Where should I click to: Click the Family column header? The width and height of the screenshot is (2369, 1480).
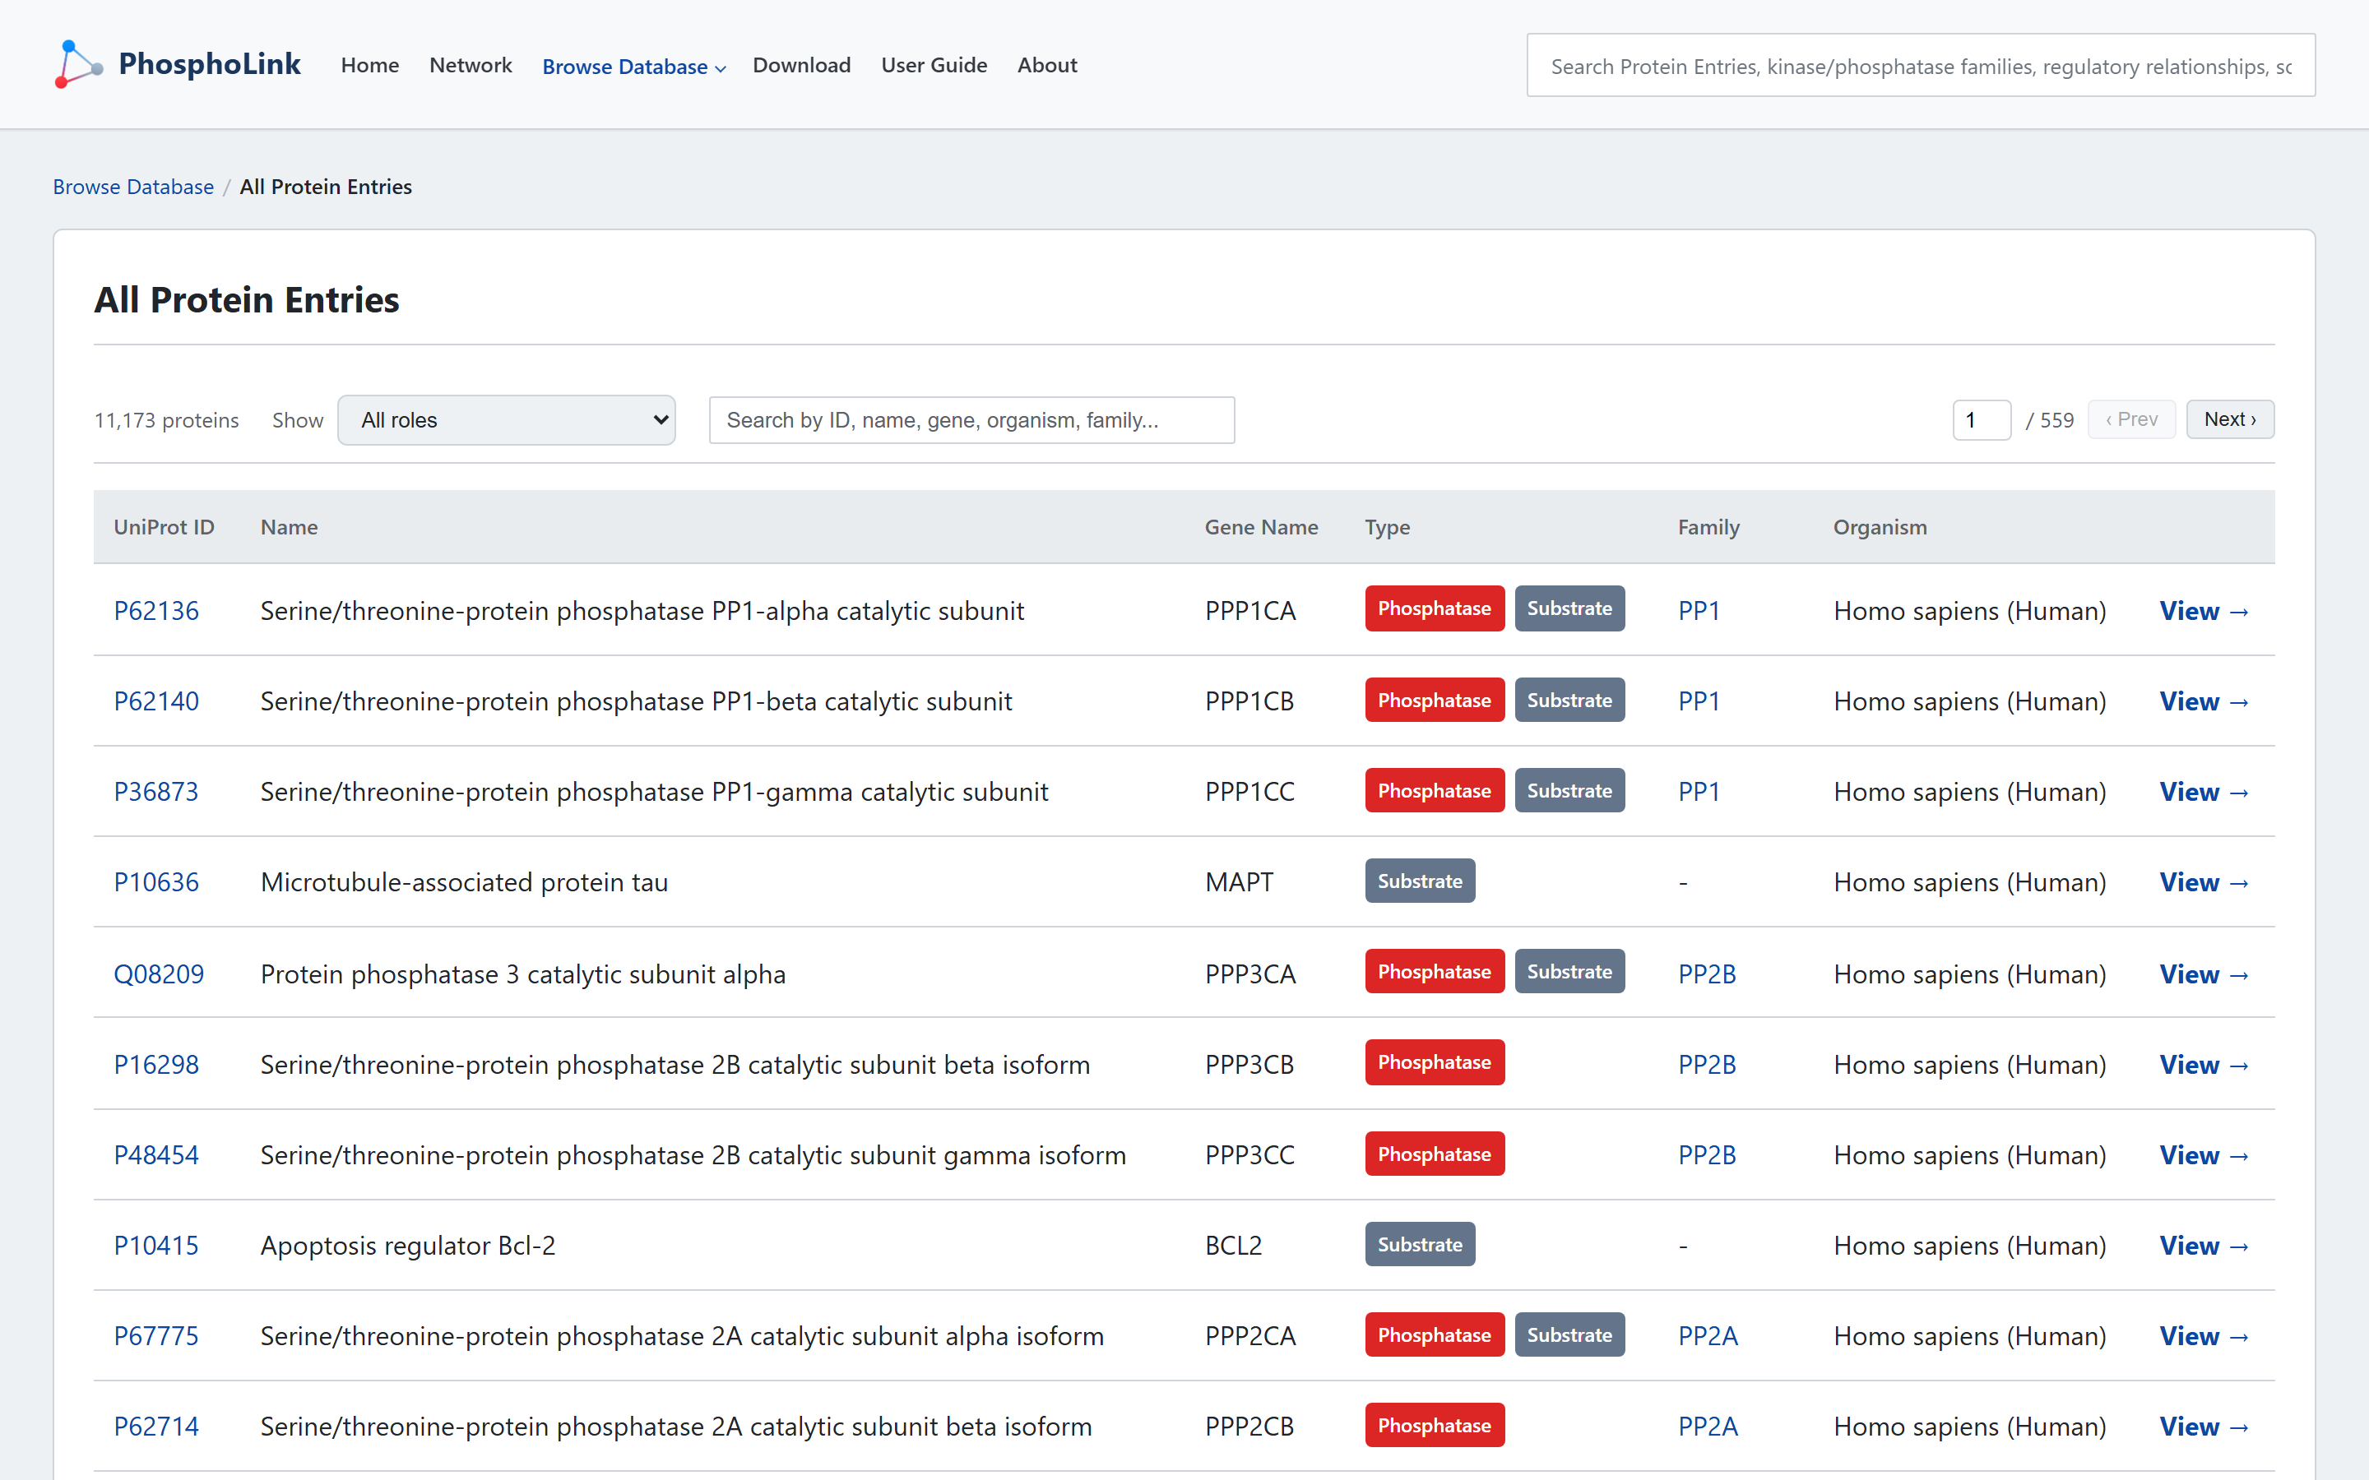[1708, 526]
